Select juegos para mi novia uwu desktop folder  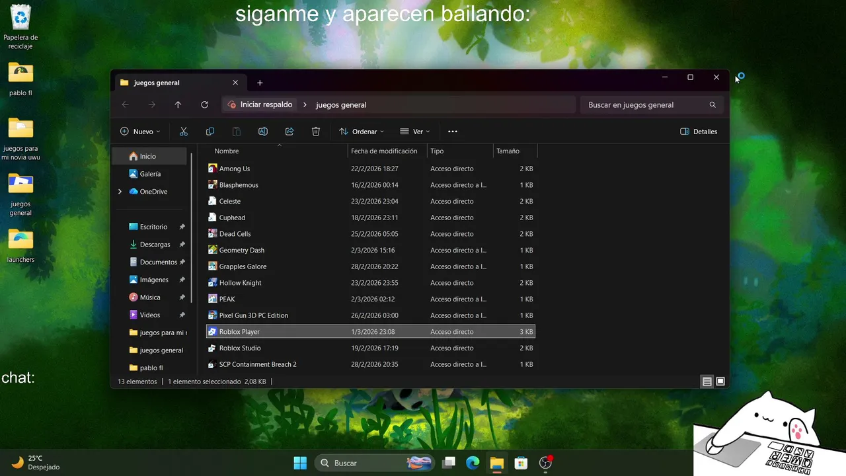pos(20,139)
